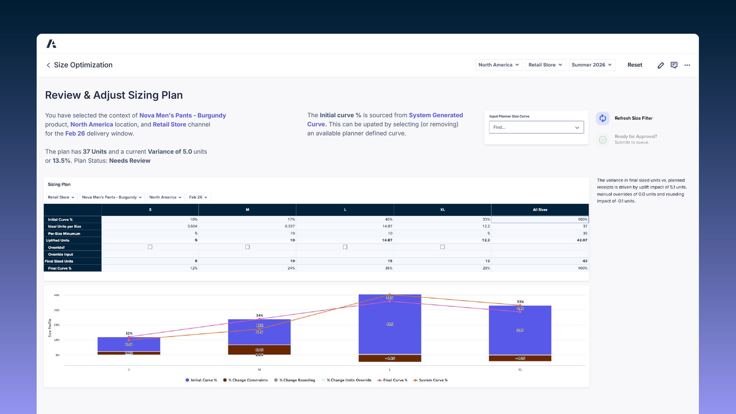The image size is (736, 414).
Task: Open the Input Planner Size Curve dropdown
Action: coord(536,127)
